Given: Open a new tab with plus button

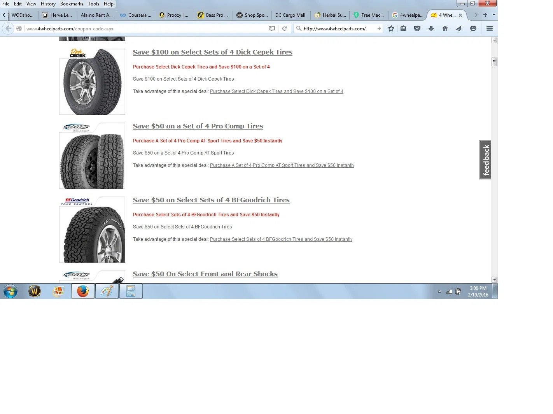Looking at the screenshot, I should coord(485,15).
